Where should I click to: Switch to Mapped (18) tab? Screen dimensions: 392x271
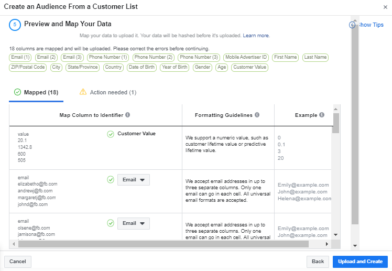[x=36, y=92]
